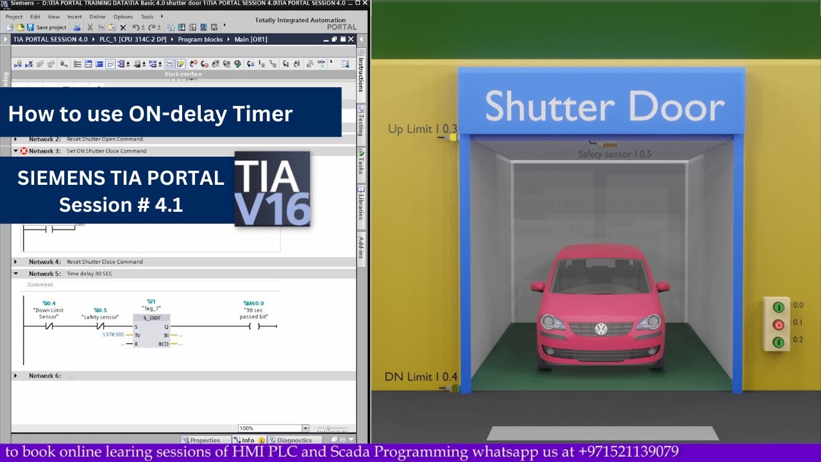Click the Save project disk icon
Image resolution: width=821 pixels, height=462 pixels.
pyautogui.click(x=30, y=27)
